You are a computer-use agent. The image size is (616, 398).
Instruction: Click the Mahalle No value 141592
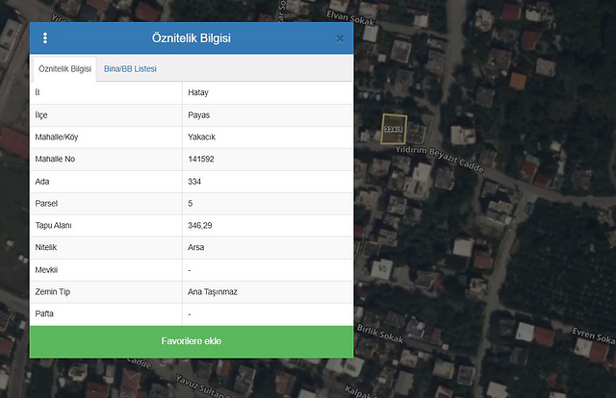point(201,160)
